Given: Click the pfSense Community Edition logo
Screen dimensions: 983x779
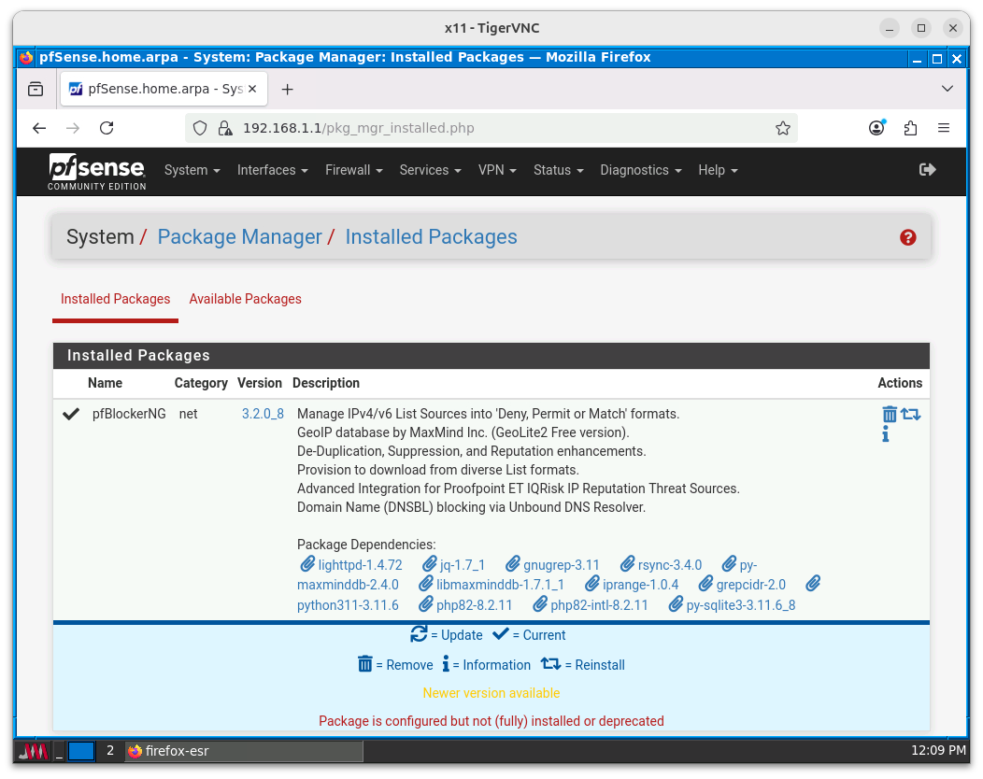Looking at the screenshot, I should pyautogui.click(x=97, y=172).
